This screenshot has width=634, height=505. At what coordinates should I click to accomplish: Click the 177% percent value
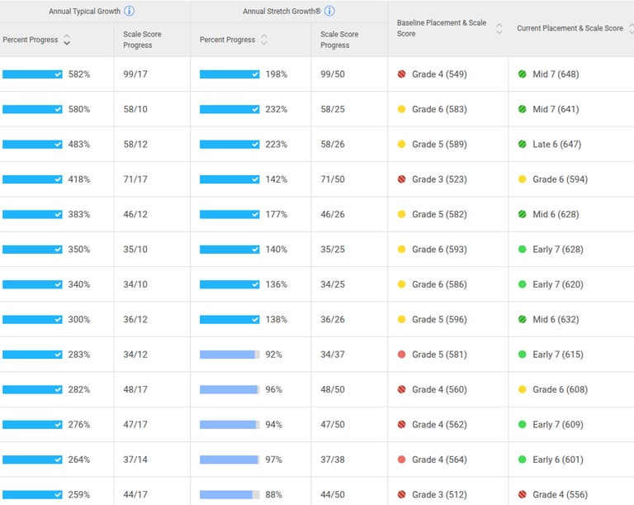tap(277, 214)
